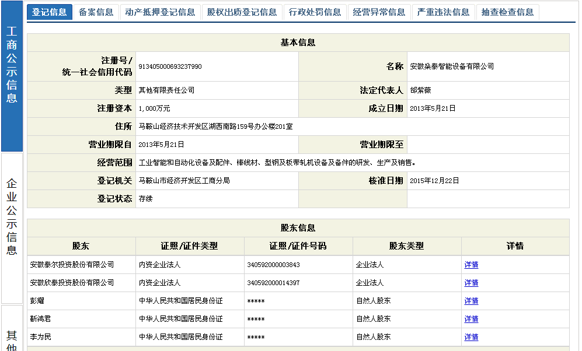Open the 经营异常信息 tab
Image resolution: width=582 pixels, height=351 pixels.
(379, 12)
